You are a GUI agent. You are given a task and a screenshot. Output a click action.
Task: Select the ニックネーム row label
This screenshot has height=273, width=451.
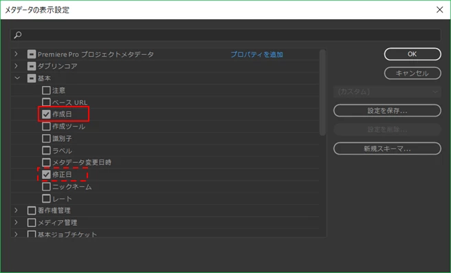click(72, 186)
